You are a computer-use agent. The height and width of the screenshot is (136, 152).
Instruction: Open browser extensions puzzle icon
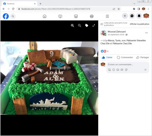click(x=134, y=9)
